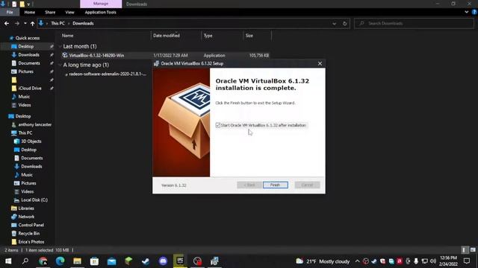The height and width of the screenshot is (268, 478).
Task: Show hidden system tray icons
Action: [x=357, y=261]
